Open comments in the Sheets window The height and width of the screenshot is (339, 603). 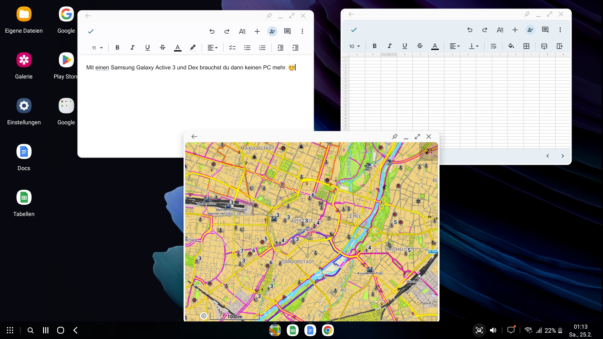pos(545,30)
